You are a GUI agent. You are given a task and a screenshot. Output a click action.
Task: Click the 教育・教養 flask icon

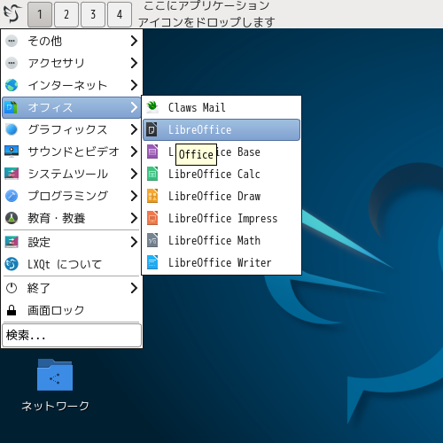(x=12, y=218)
